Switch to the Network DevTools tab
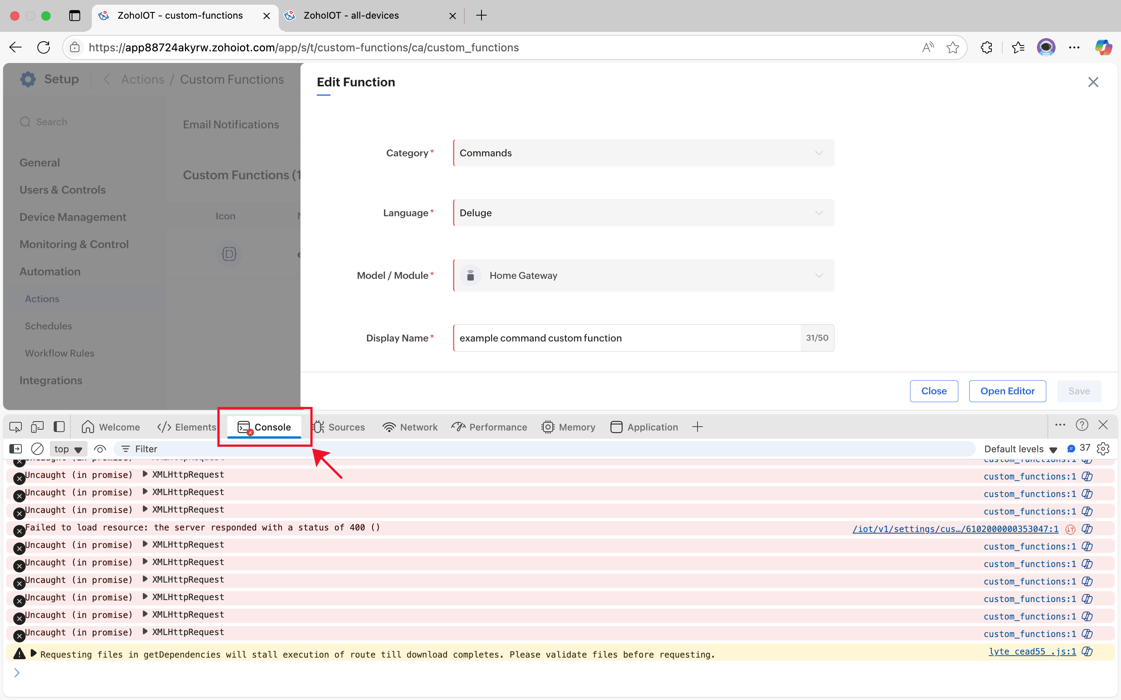1121x700 pixels. [410, 427]
